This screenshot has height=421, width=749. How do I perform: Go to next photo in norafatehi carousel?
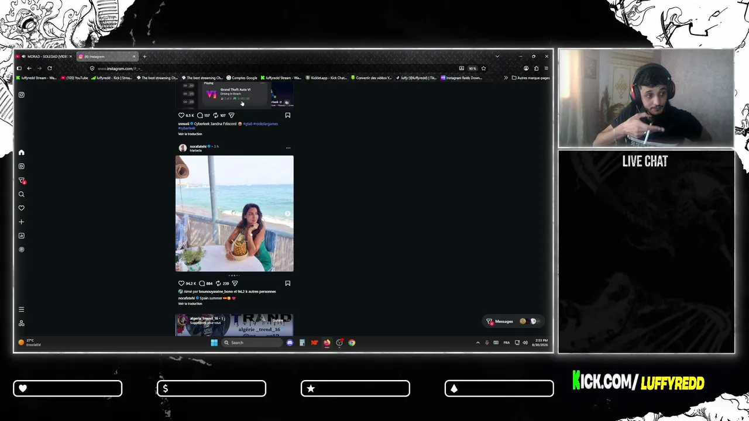(287, 213)
